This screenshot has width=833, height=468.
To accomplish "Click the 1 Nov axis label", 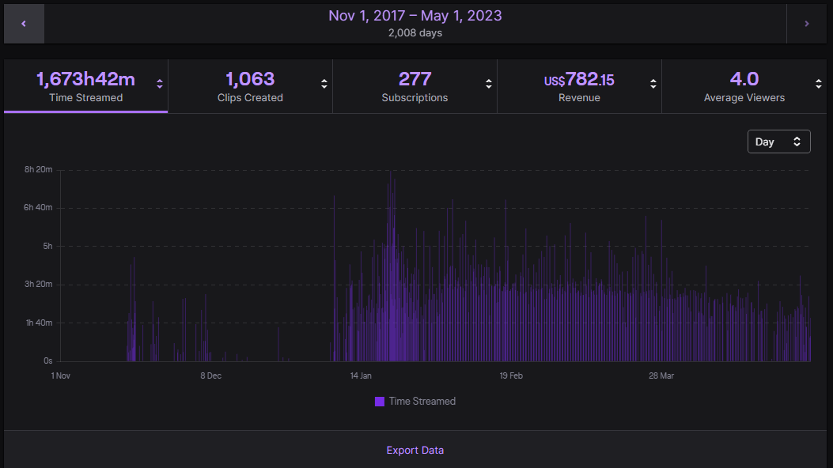I will pos(61,376).
